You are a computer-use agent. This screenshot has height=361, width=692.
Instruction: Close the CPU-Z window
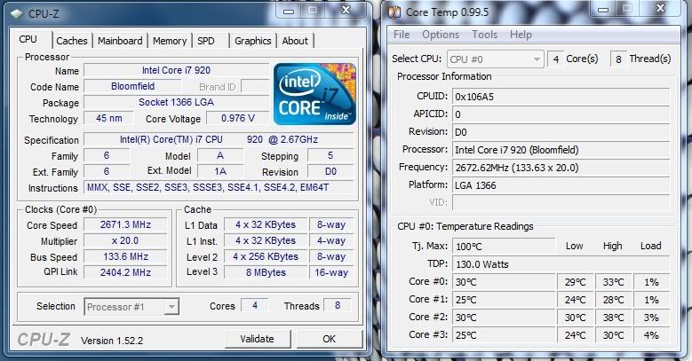[x=346, y=11]
